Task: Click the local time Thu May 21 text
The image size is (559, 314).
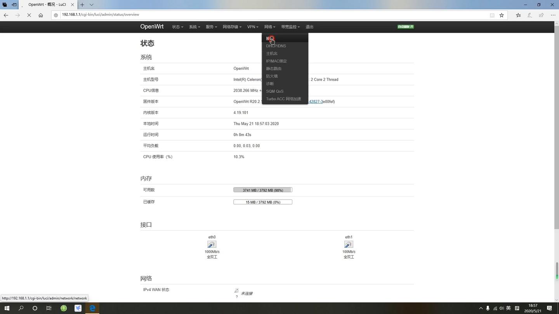Action: pos(256,124)
